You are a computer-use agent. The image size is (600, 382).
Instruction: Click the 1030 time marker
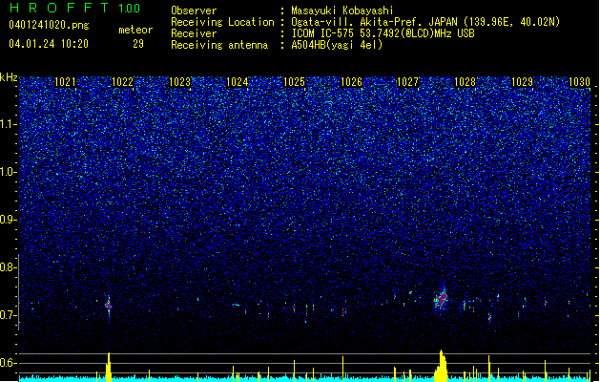(579, 82)
